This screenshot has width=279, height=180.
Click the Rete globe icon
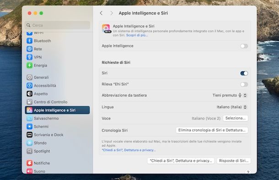(30, 49)
